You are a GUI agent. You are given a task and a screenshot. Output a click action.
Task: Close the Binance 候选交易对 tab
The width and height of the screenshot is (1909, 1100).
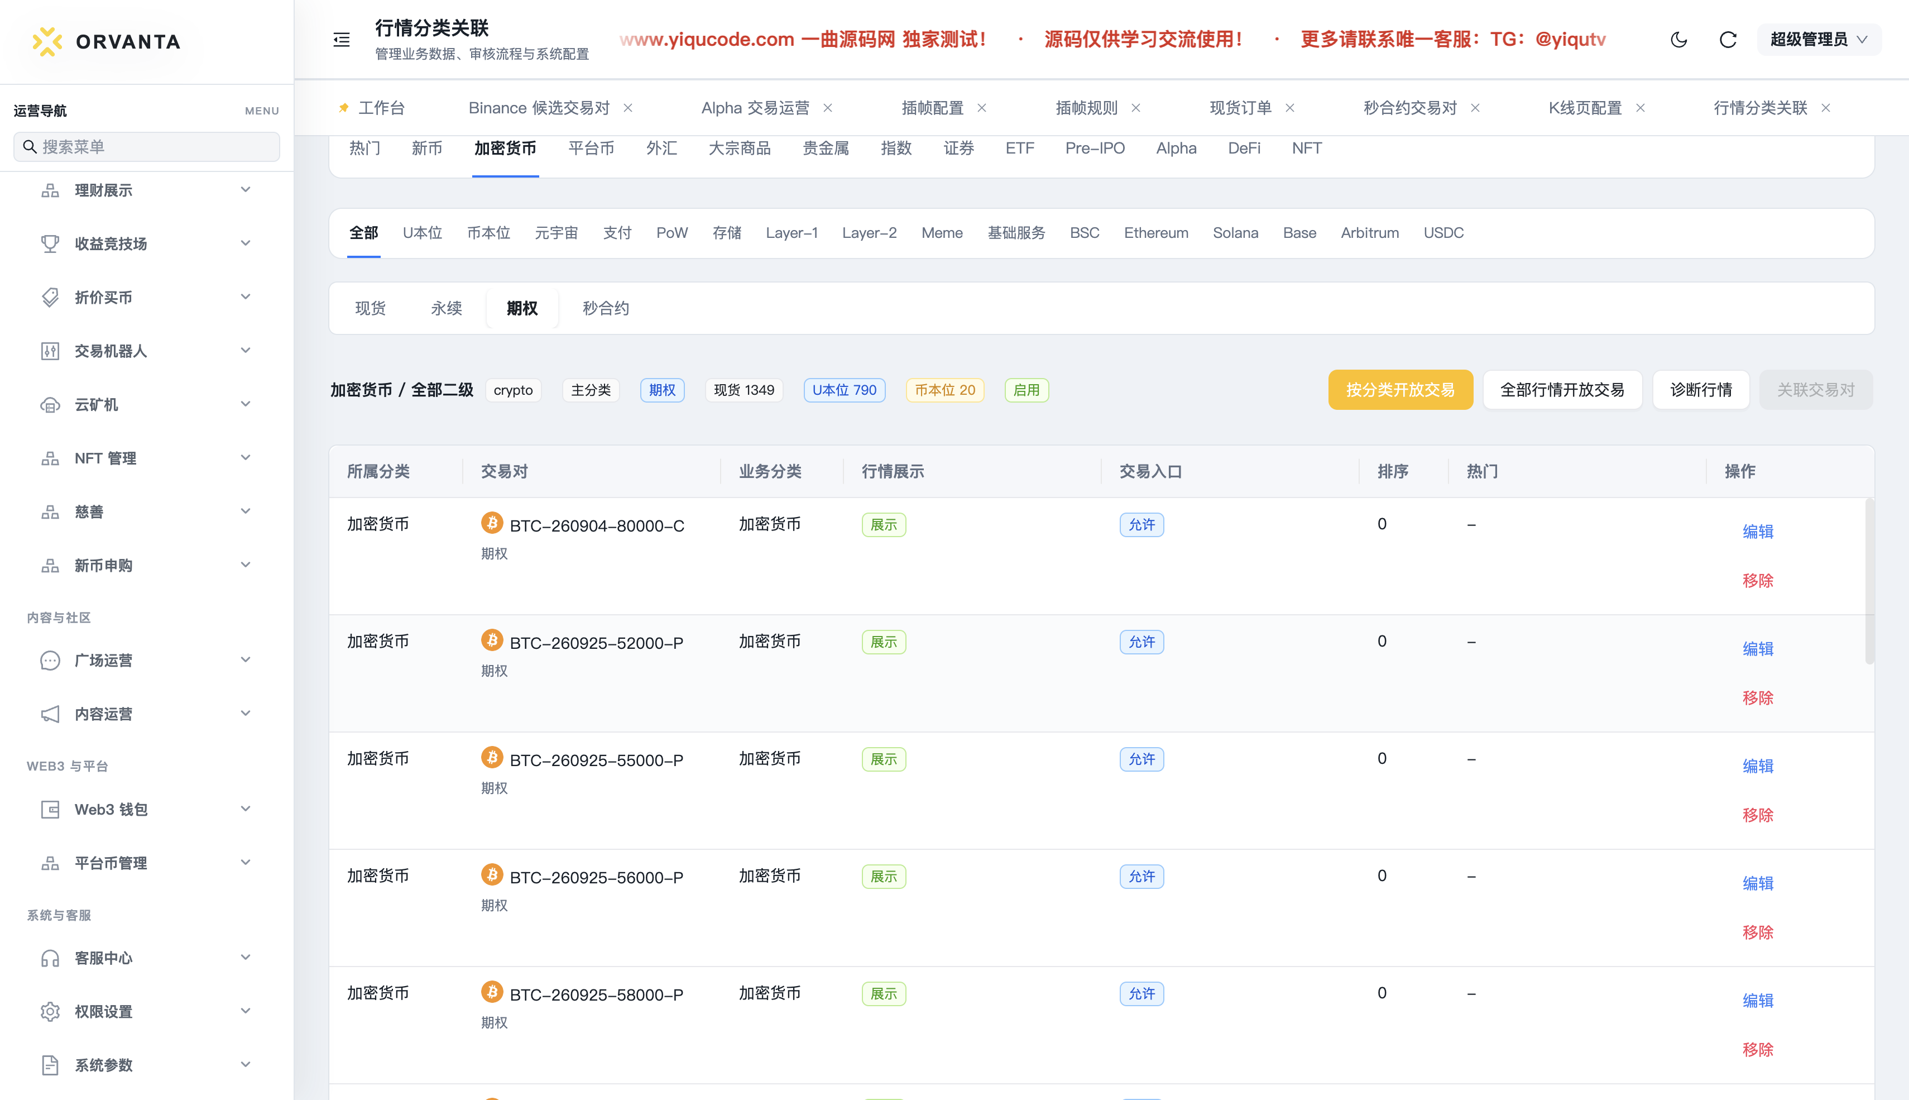[627, 108]
